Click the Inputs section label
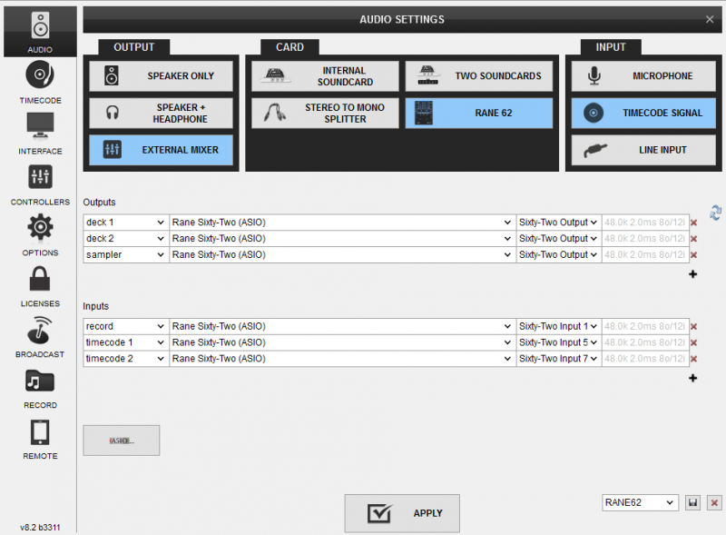This screenshot has width=726, height=535. [95, 306]
